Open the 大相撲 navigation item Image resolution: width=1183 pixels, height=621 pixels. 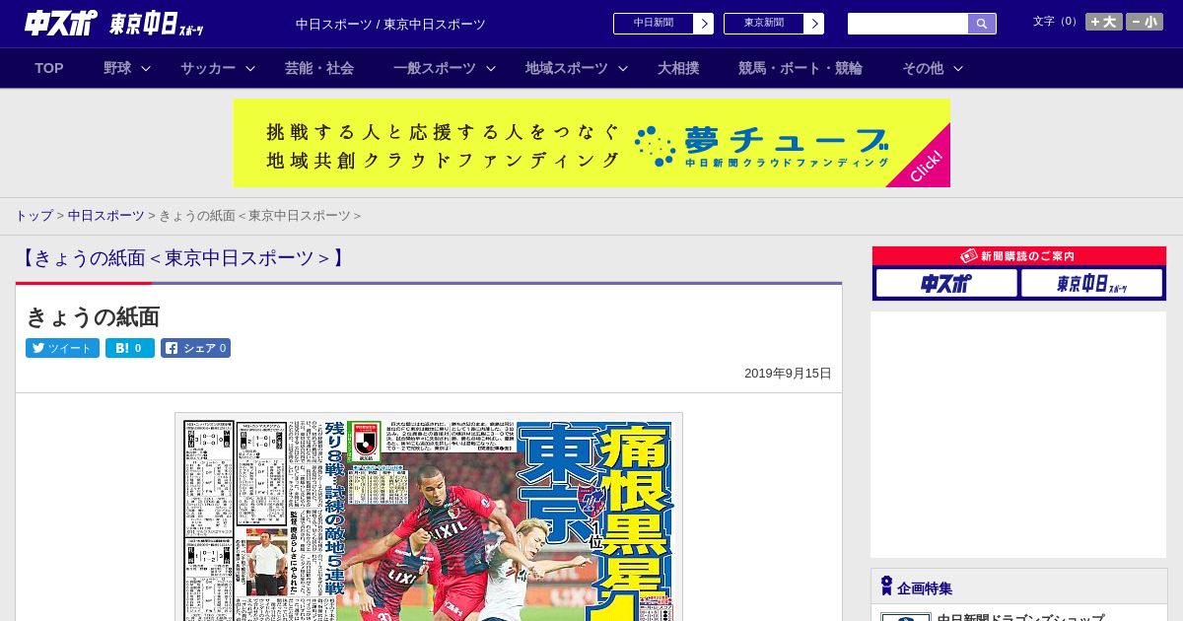click(x=678, y=68)
